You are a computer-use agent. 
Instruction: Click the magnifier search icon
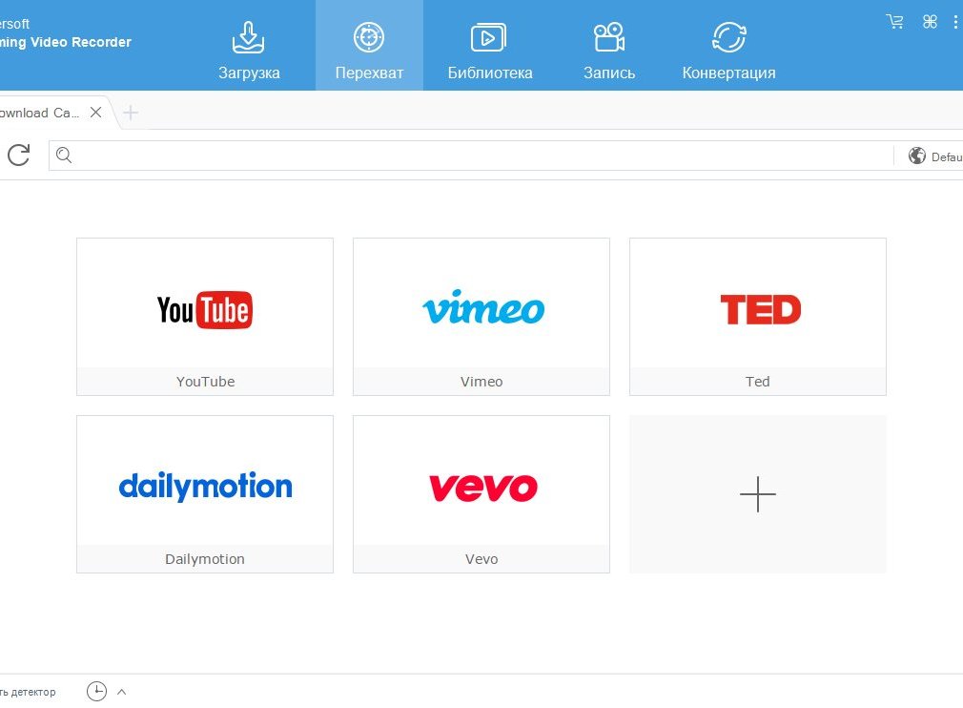[x=64, y=155]
